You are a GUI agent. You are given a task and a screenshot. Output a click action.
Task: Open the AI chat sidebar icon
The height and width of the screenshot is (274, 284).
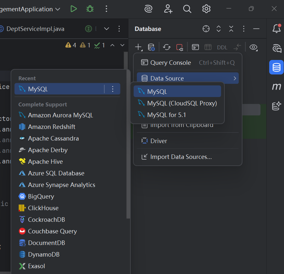pyautogui.click(x=277, y=48)
